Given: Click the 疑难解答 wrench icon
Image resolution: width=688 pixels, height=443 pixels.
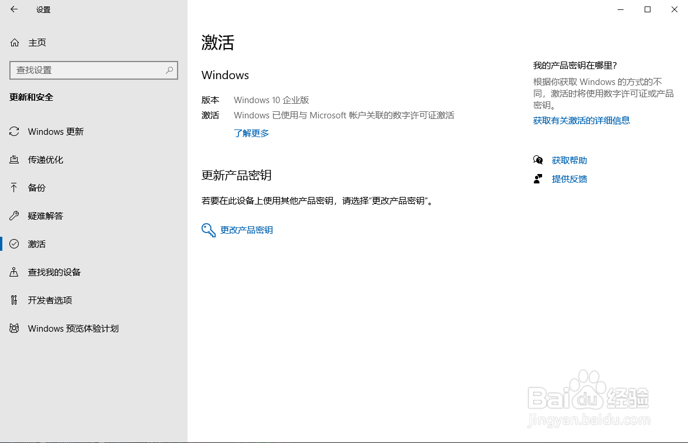Looking at the screenshot, I should pos(14,216).
